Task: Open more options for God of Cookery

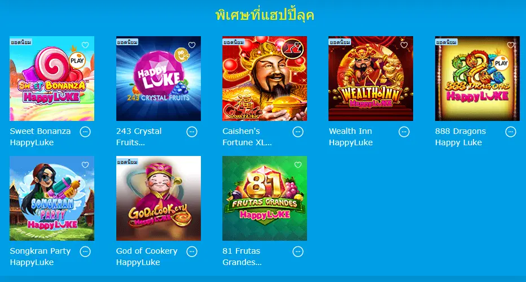Action: [x=191, y=251]
